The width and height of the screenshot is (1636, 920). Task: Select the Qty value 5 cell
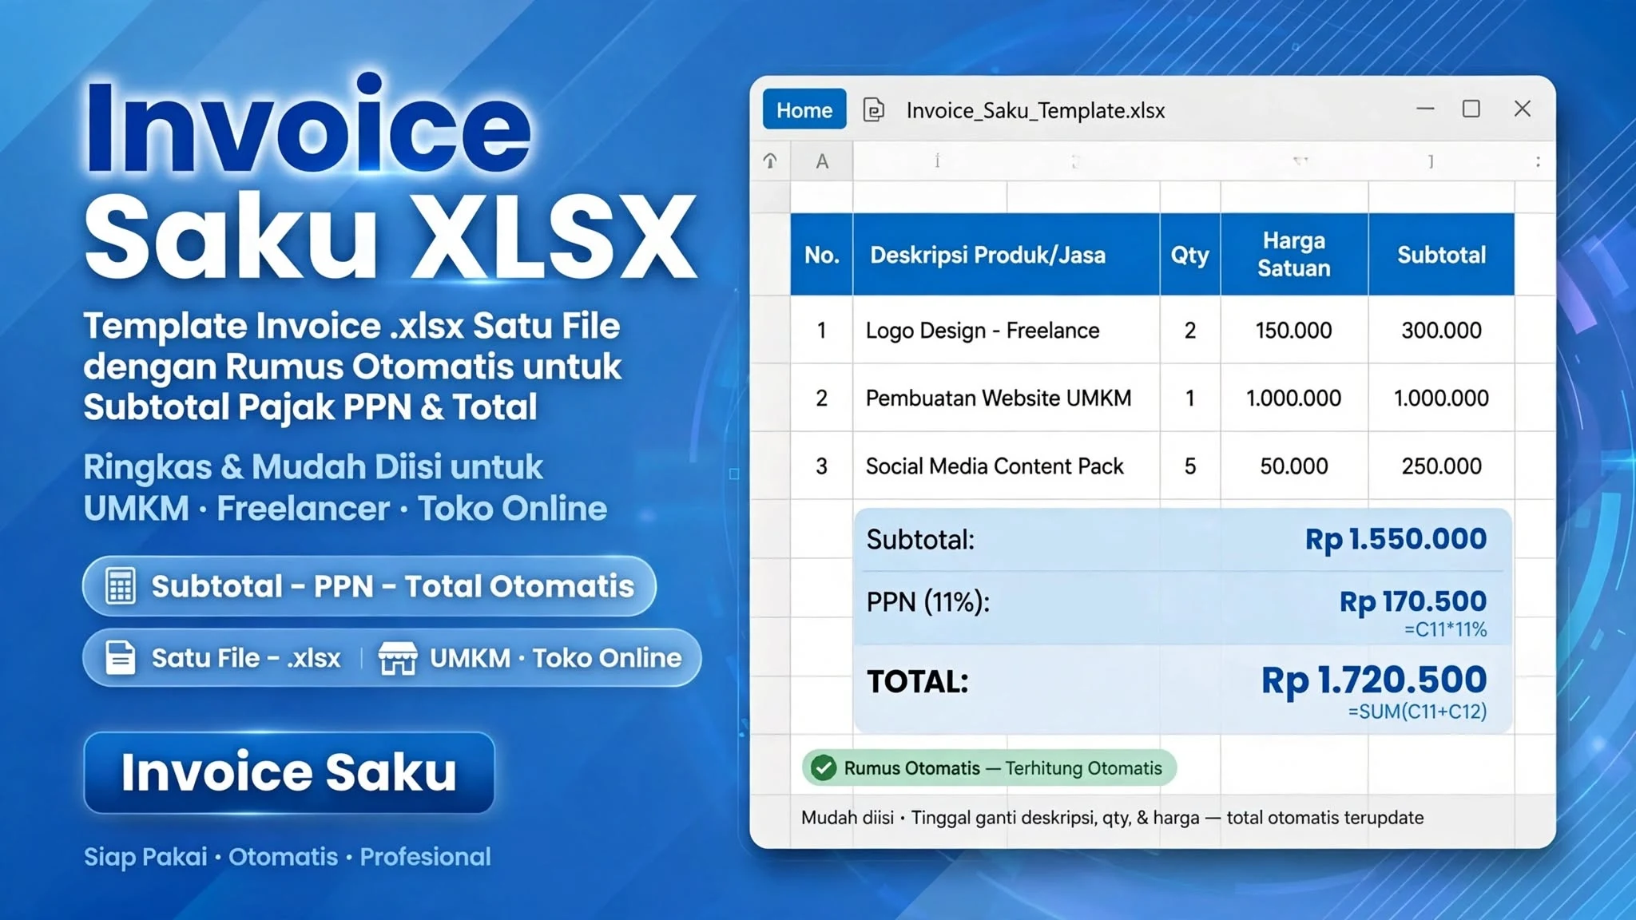[1189, 466]
